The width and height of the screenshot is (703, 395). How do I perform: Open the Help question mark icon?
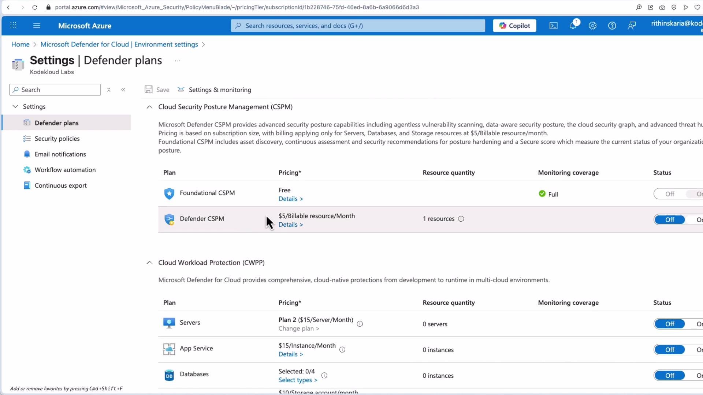(x=612, y=26)
